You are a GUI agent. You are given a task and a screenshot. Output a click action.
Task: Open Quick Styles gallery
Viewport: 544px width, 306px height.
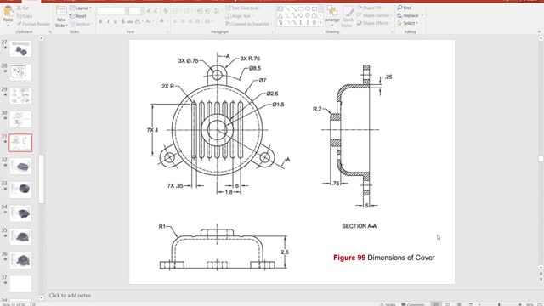point(347,17)
